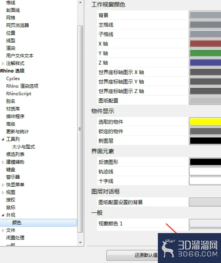Open the 警示器 settings page

coord(13,177)
